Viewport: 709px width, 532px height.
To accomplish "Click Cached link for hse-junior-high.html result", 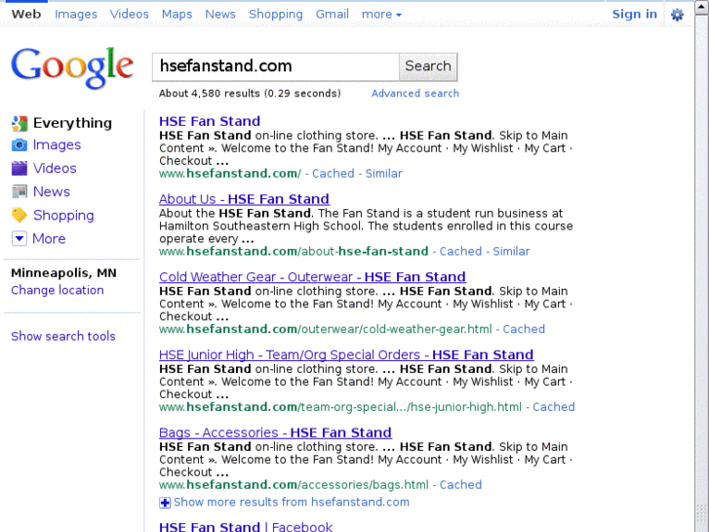I will coord(554,407).
